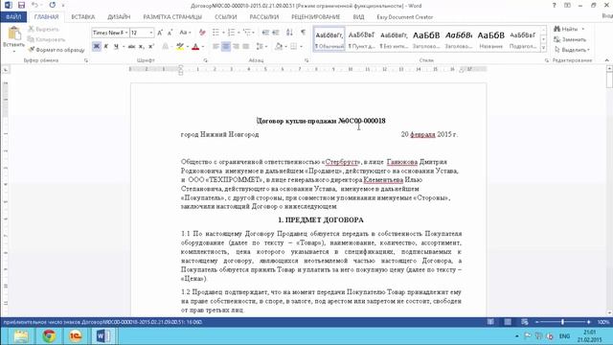Toggle Underline (Ч) formatting
Viewport: 613px width, 345px height.
(116, 47)
